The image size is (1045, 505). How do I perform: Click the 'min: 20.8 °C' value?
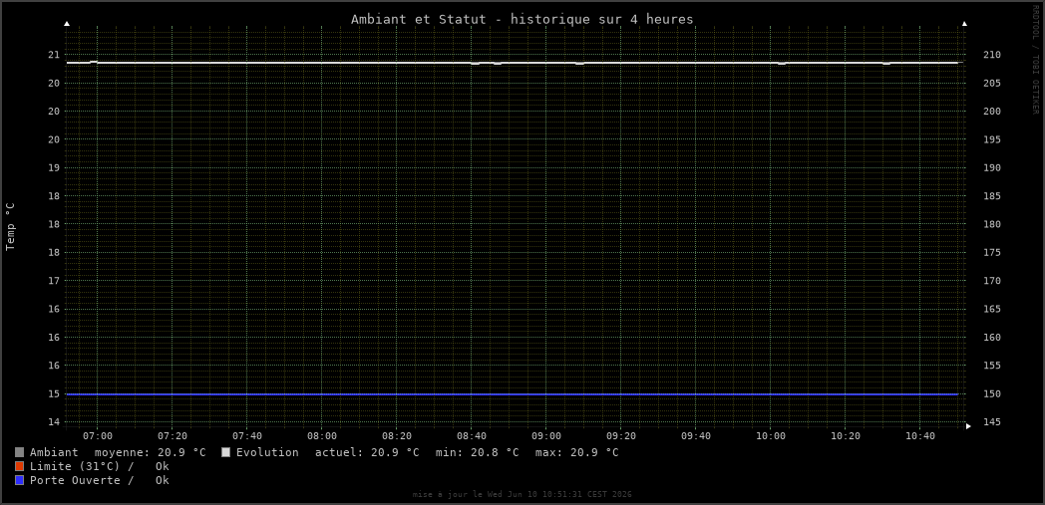tap(478, 452)
